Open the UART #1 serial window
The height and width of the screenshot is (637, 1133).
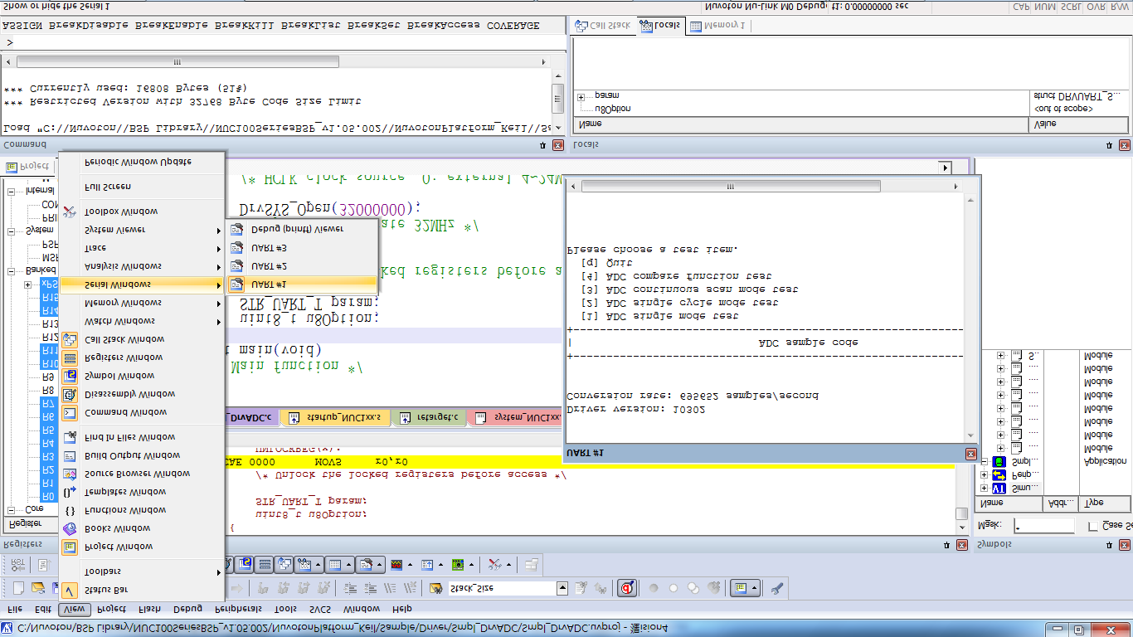coord(270,284)
